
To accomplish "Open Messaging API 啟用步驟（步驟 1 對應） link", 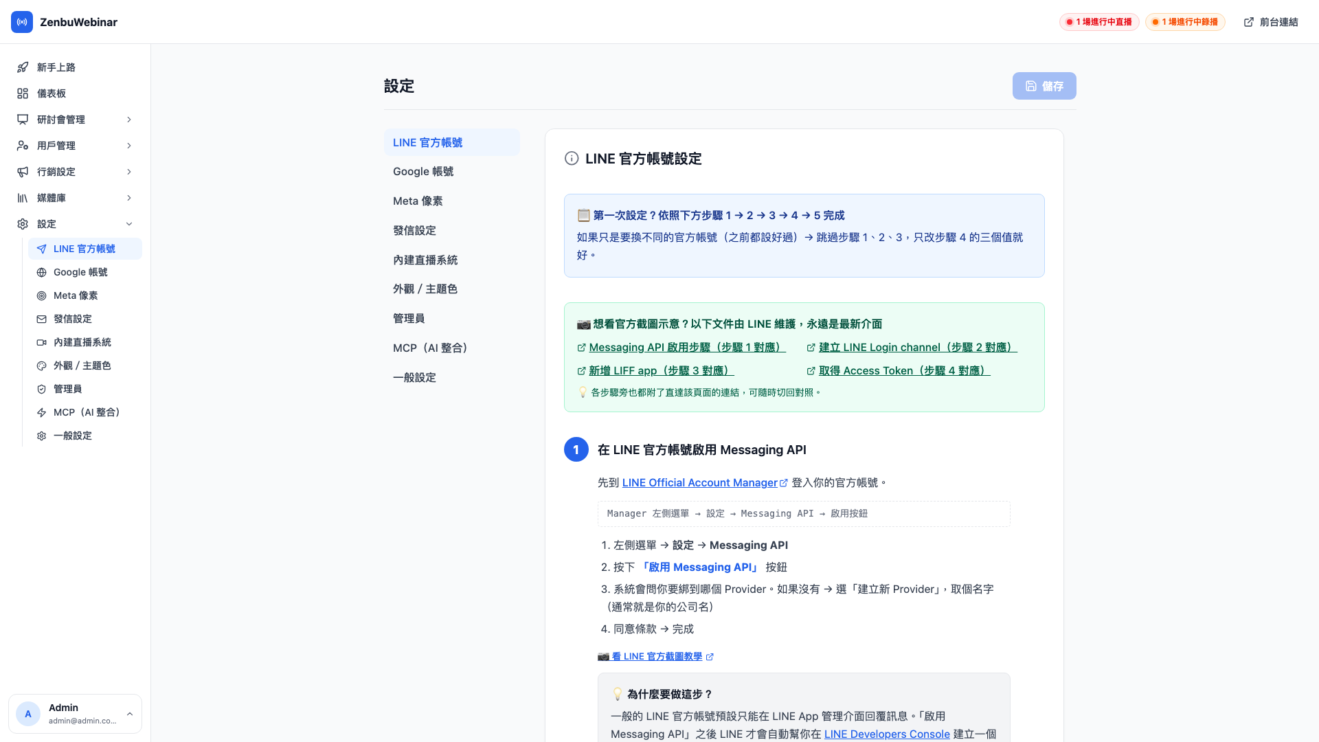I will [x=687, y=348].
